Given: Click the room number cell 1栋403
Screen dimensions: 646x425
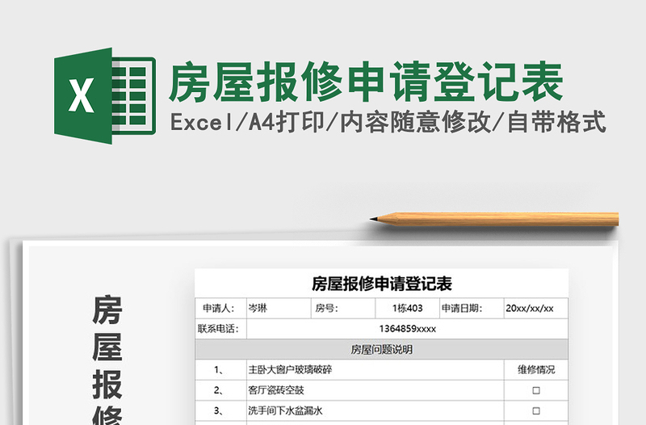Looking at the screenshot, I should click(x=407, y=308).
